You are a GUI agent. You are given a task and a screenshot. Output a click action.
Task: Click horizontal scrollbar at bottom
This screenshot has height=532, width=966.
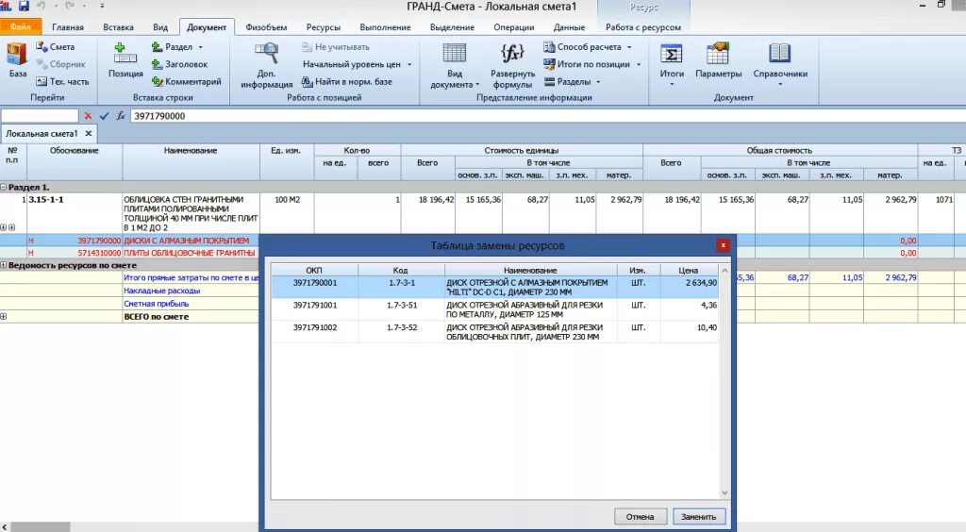click(x=41, y=527)
